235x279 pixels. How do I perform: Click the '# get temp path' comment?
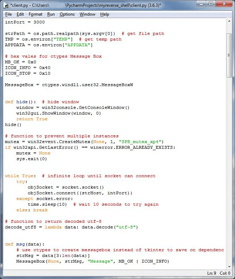100,39
